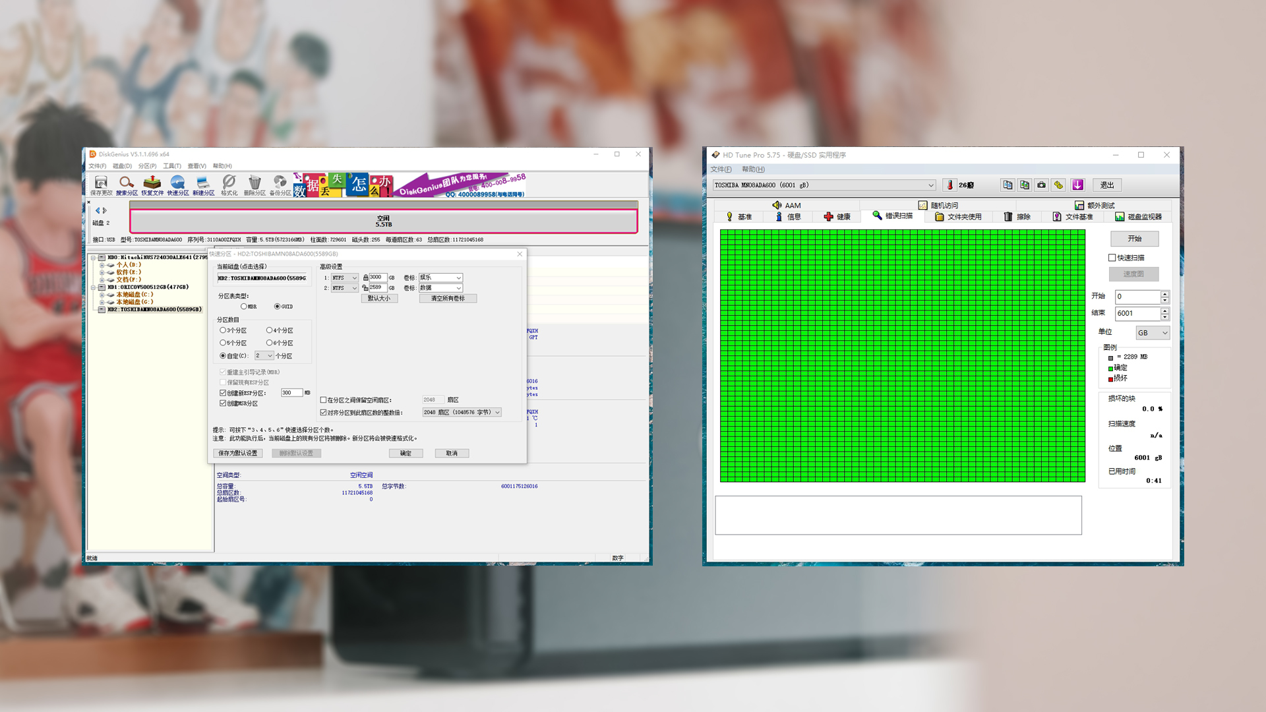
Task: Select the MBR partition table radio button
Action: [x=244, y=307]
